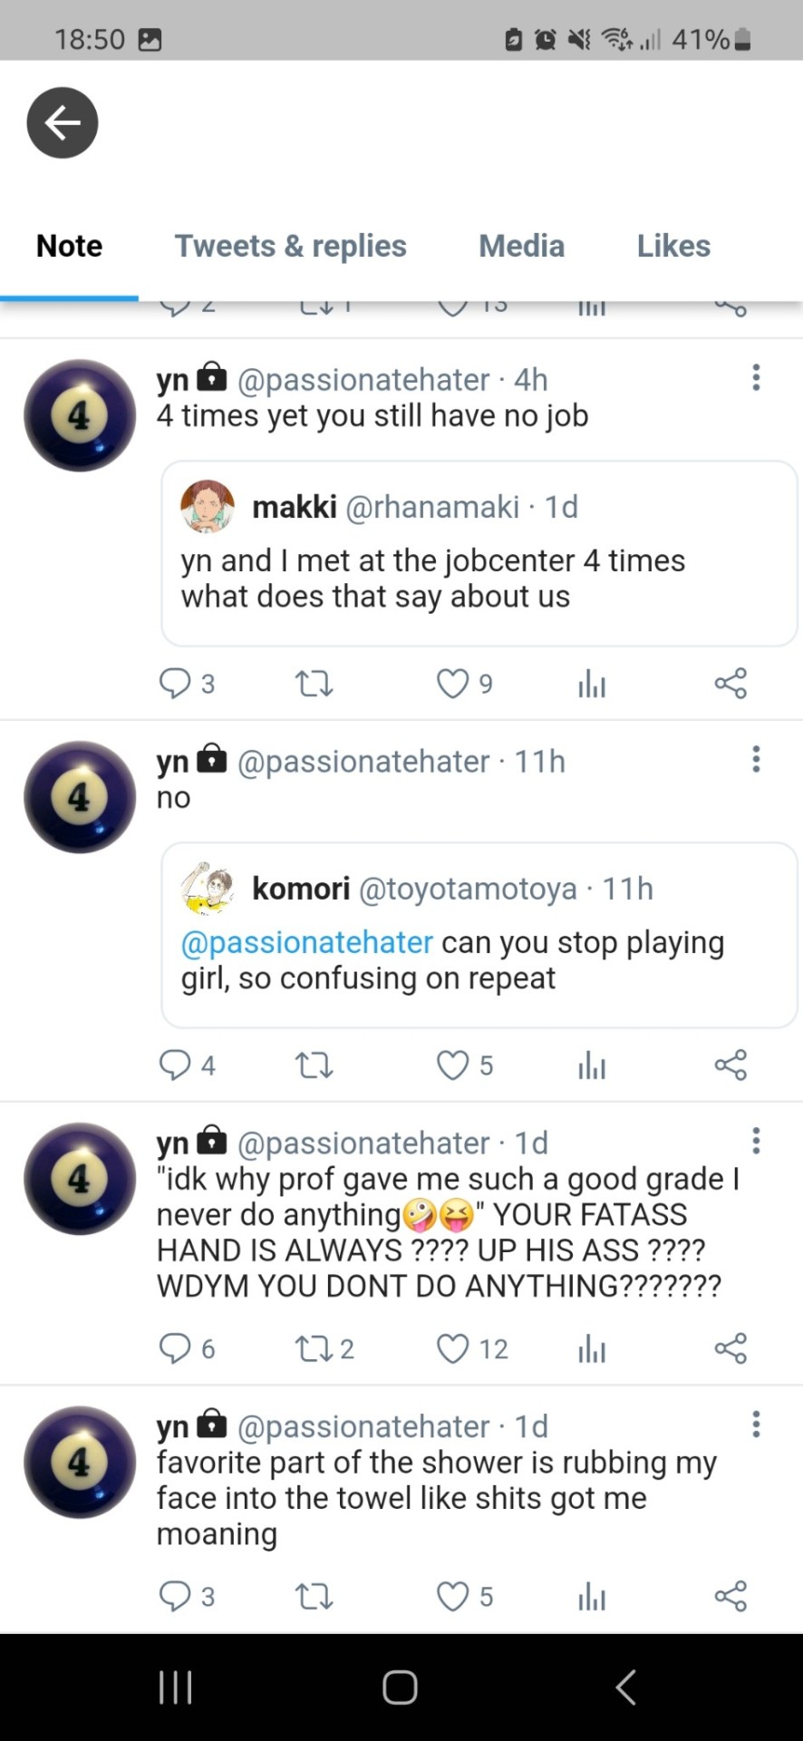The image size is (803, 1741).
Task: Like the "4 times yet you still have no job" tweet
Action: [x=453, y=684]
